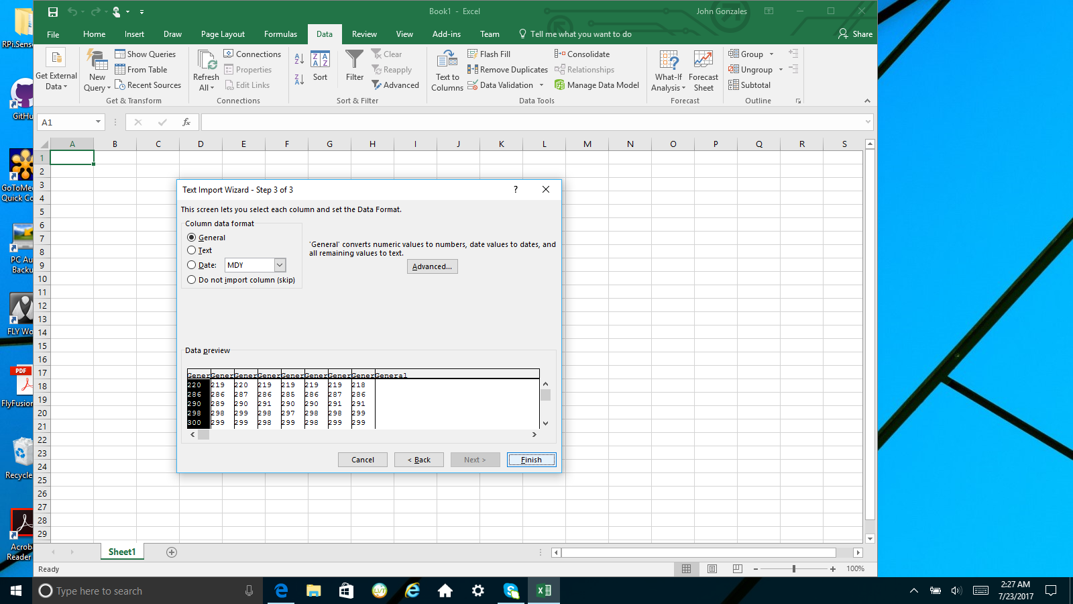Open the MDY date format dropdown
Image resolution: width=1073 pixels, height=604 pixels.
[280, 265]
